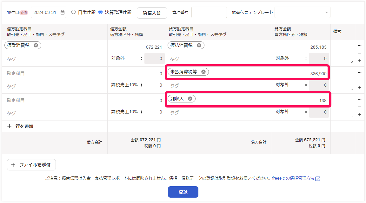Add a row below the 雑収入 row
Image resolution: width=366 pixels, height=203 pixels.
tap(359, 115)
